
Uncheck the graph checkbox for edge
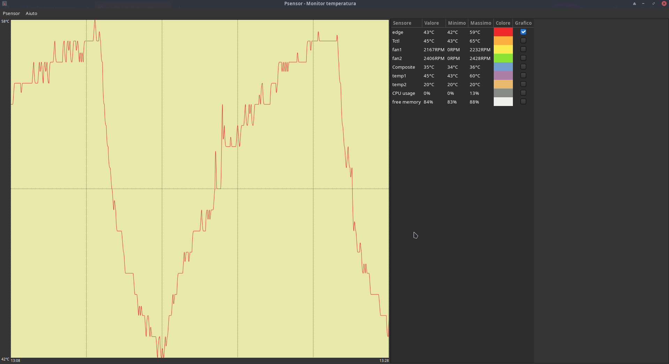coord(523,32)
